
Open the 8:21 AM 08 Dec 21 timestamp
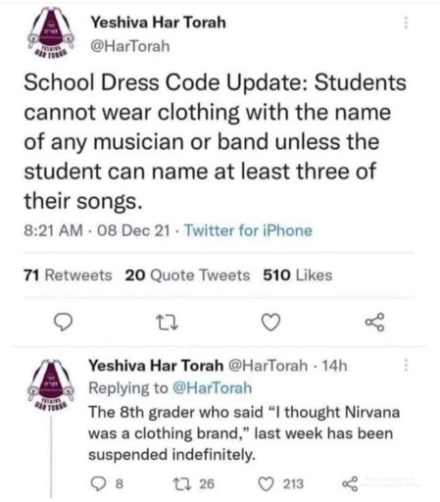[x=97, y=230]
